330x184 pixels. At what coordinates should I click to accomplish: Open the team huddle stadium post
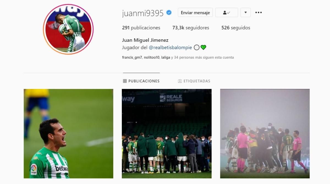tap(167, 133)
